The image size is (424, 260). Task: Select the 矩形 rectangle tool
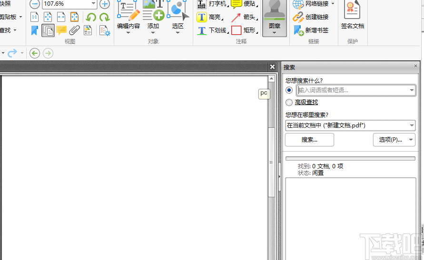244,30
